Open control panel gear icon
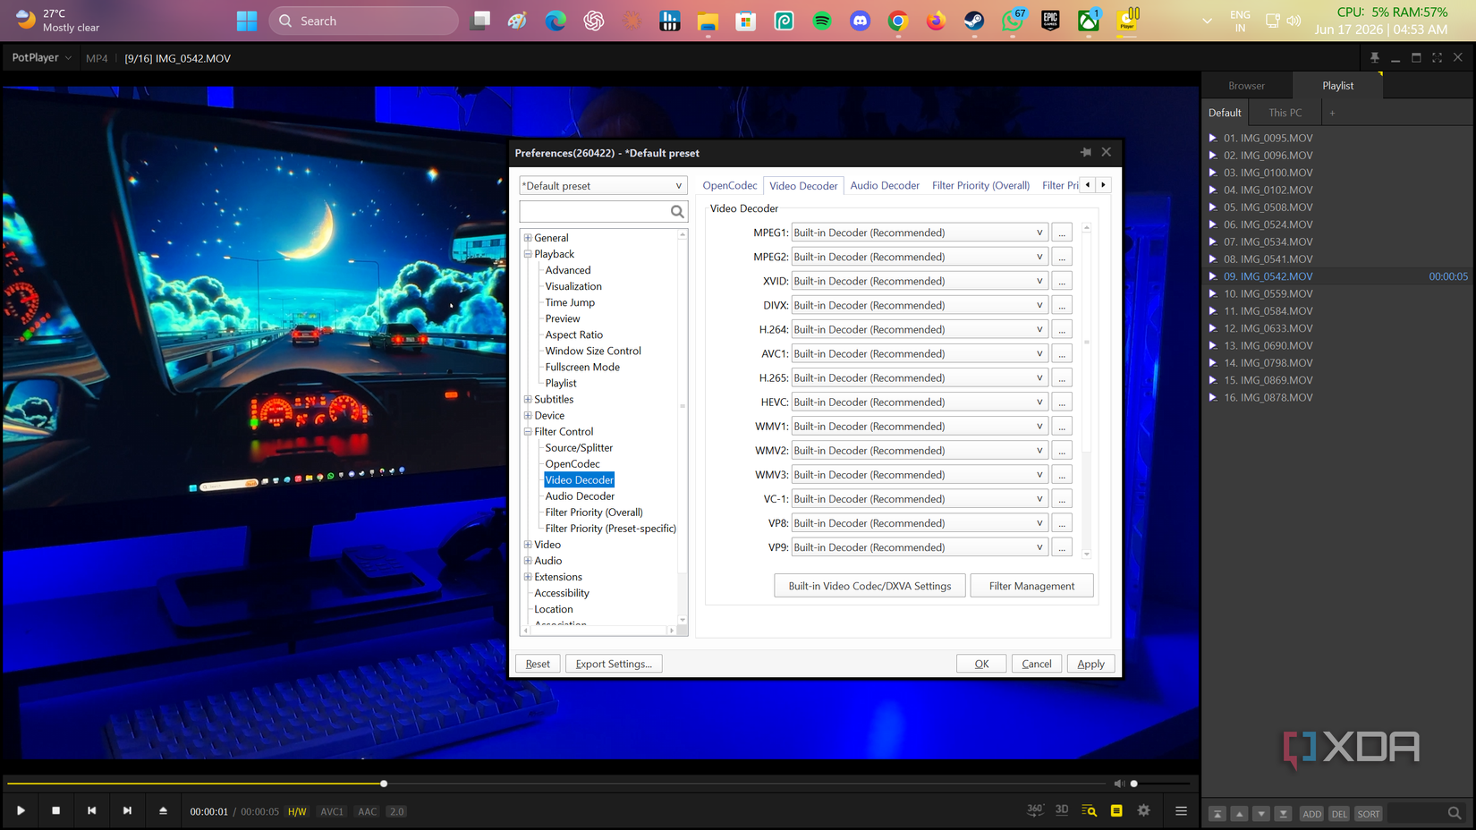The height and width of the screenshot is (830, 1476). click(1143, 810)
